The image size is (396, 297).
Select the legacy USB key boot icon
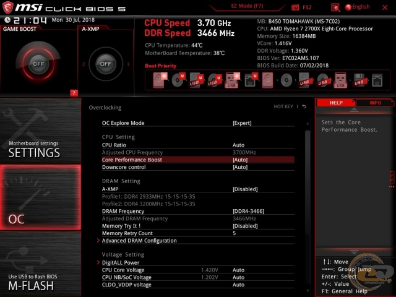341,80
